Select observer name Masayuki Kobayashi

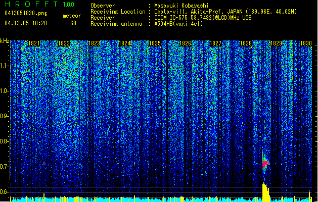(181, 6)
